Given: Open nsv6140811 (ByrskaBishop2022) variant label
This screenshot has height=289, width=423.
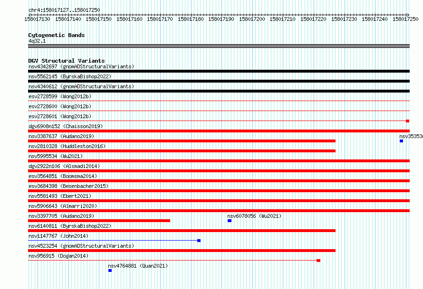Looking at the screenshot, I should [70, 226].
